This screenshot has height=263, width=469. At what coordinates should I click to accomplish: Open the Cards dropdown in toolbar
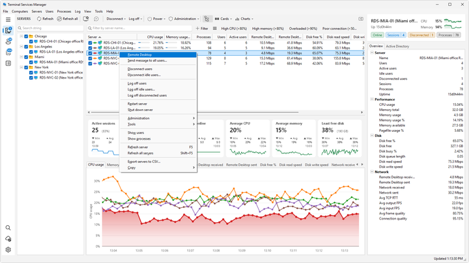pyautogui.click(x=223, y=19)
